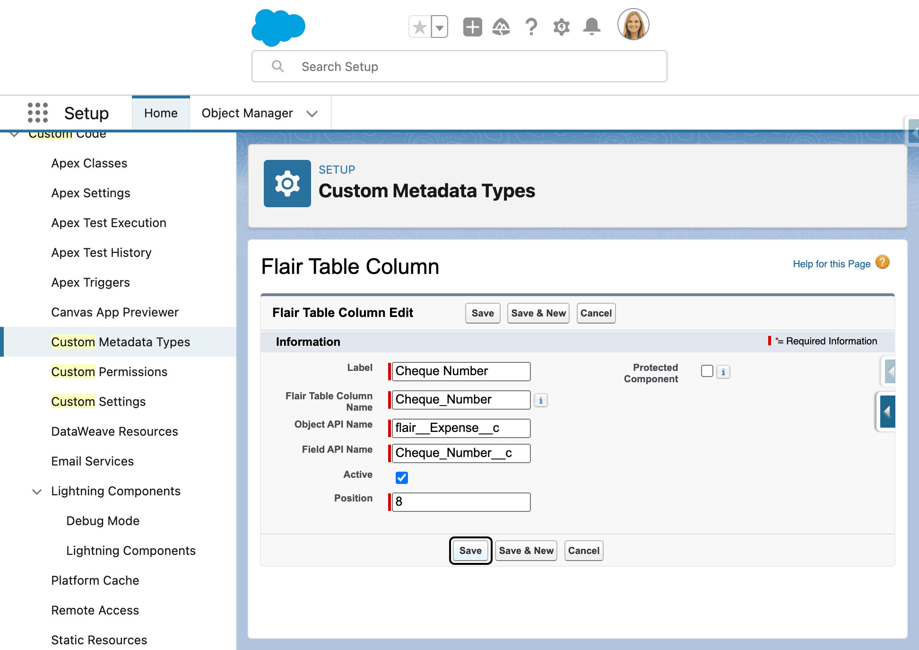Click the top Save button

483,313
